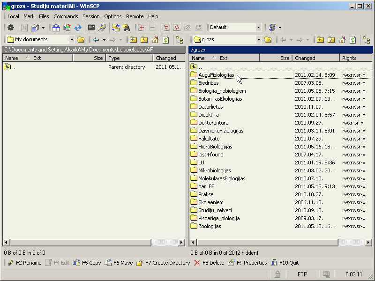This screenshot has height=281, width=375.
Task: Click F7 Create Directory button
Action: (x=163, y=263)
